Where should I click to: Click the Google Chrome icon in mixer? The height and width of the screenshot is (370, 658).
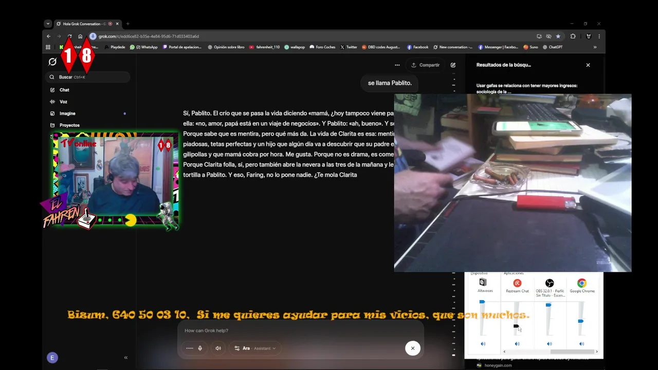581,283
